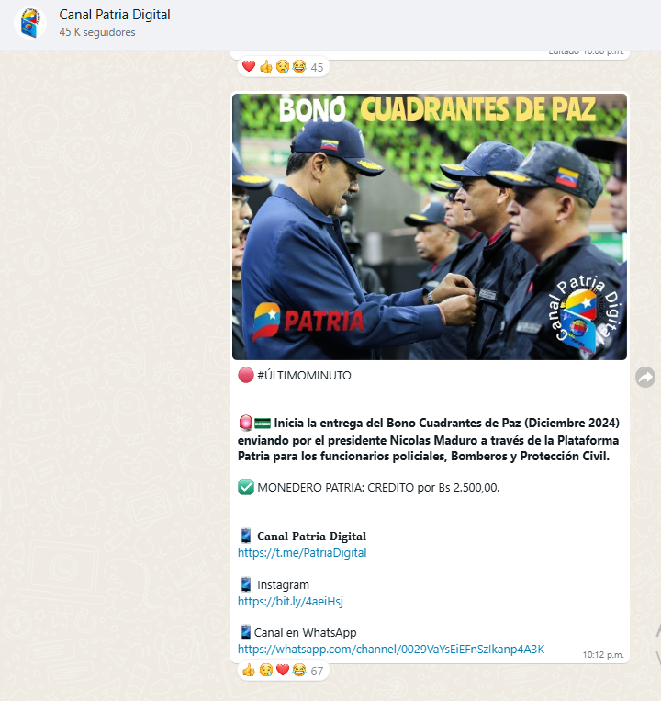The height and width of the screenshot is (701, 661).
Task: Open the Bono Cuadrantes de Paz image
Action: pos(430,227)
